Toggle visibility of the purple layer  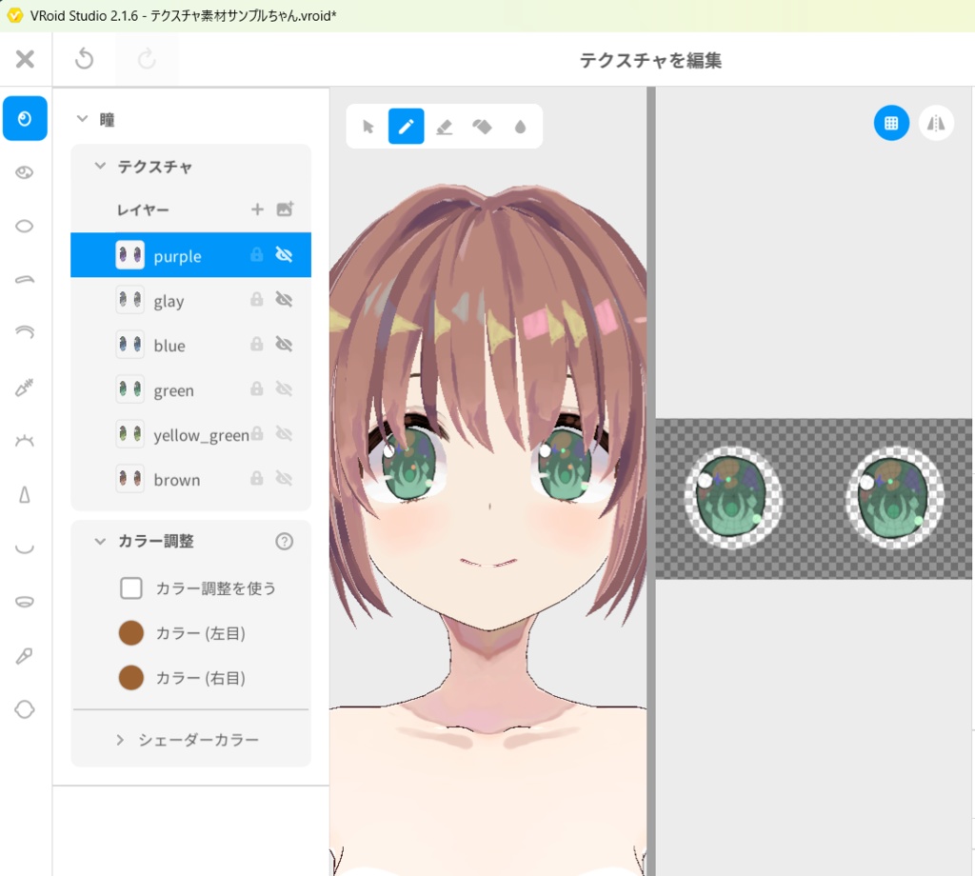[x=285, y=255]
